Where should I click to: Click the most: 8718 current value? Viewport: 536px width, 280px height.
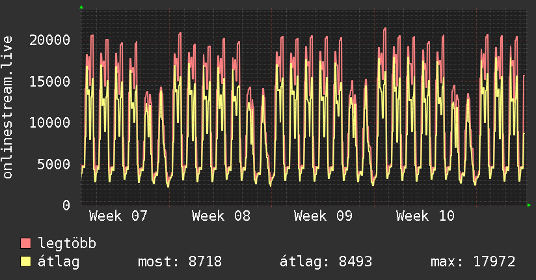[x=180, y=262]
